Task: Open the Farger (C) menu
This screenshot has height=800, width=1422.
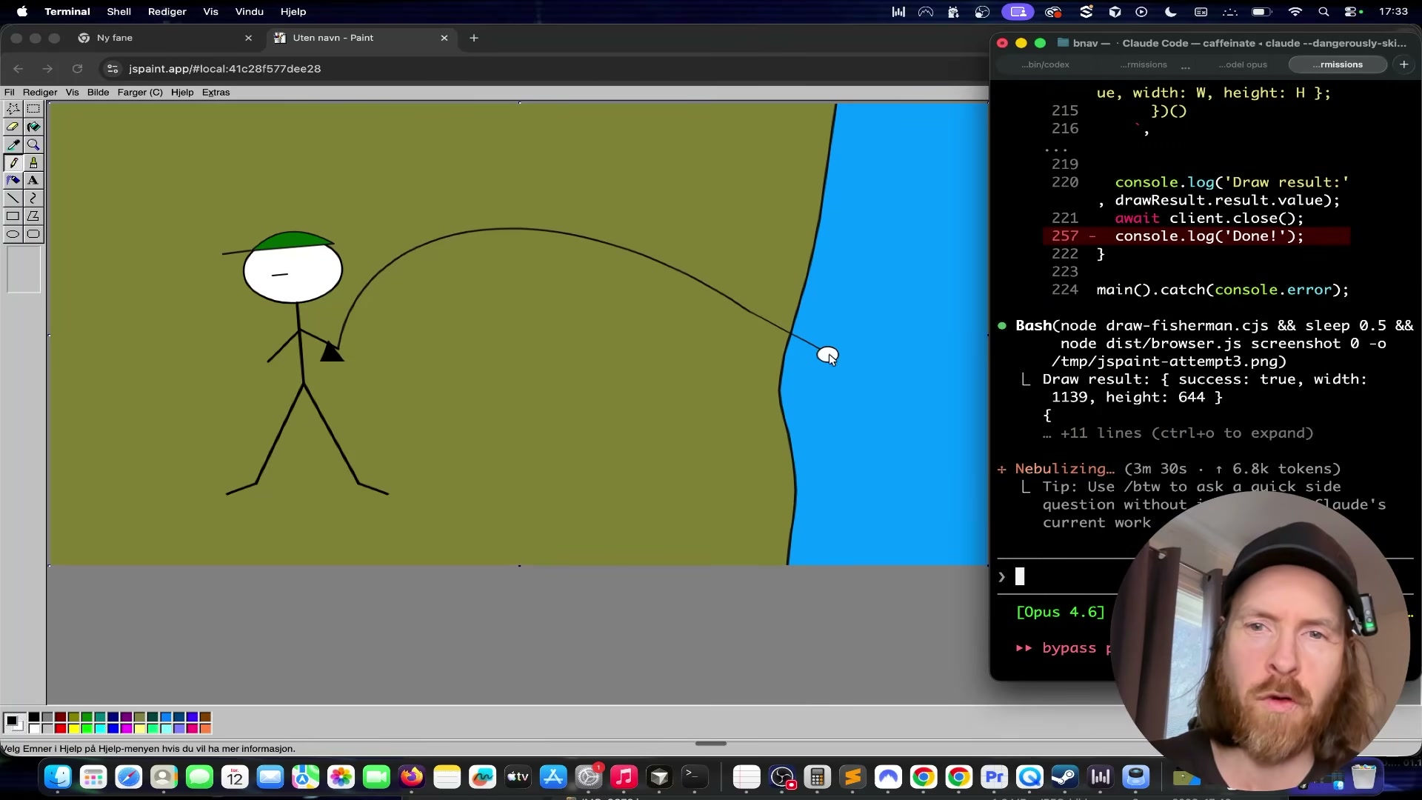Action: (x=139, y=93)
